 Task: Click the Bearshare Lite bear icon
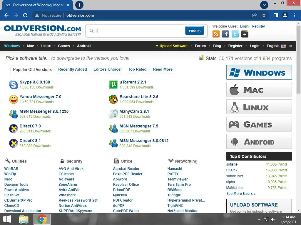pyautogui.click(x=113, y=99)
